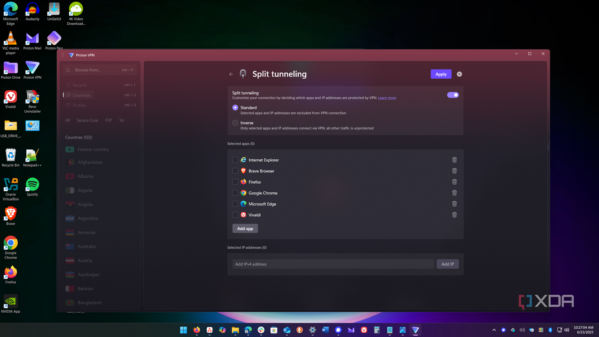Click the Windows Start button
Screen dimensions: 599x337
tap(184, 330)
